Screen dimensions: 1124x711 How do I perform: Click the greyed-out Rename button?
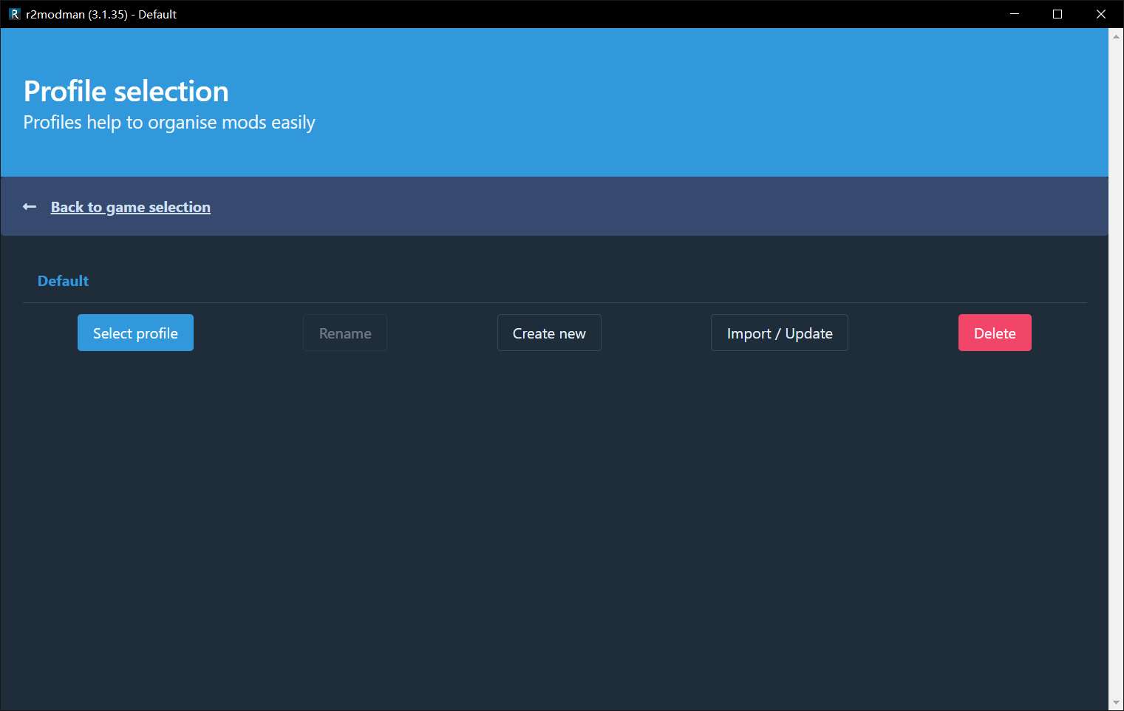[345, 333]
